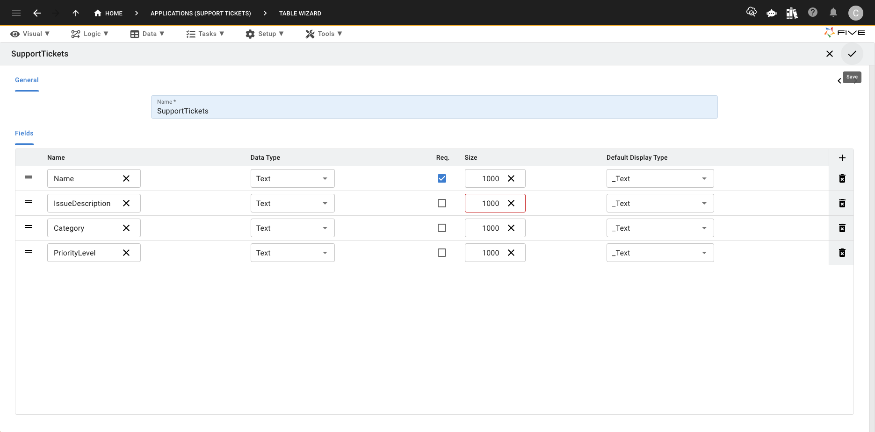Image resolution: width=875 pixels, height=432 pixels.
Task: Click drag handle of Name row
Action: click(29, 177)
